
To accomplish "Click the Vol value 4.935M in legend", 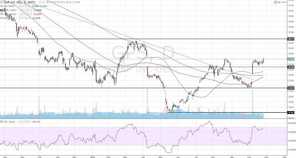I will pyautogui.click(x=36, y=6).
